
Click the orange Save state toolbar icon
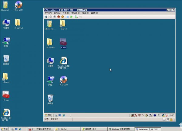coord(62,17)
